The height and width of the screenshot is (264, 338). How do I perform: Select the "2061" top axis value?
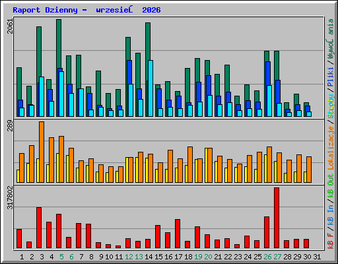coord(10,26)
